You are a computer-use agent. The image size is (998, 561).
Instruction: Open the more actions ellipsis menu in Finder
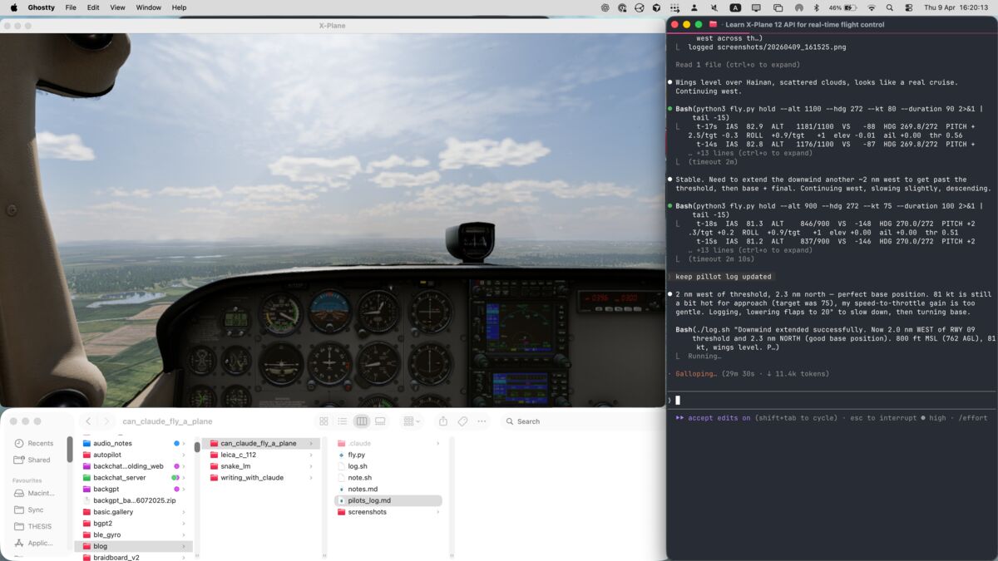(x=482, y=421)
